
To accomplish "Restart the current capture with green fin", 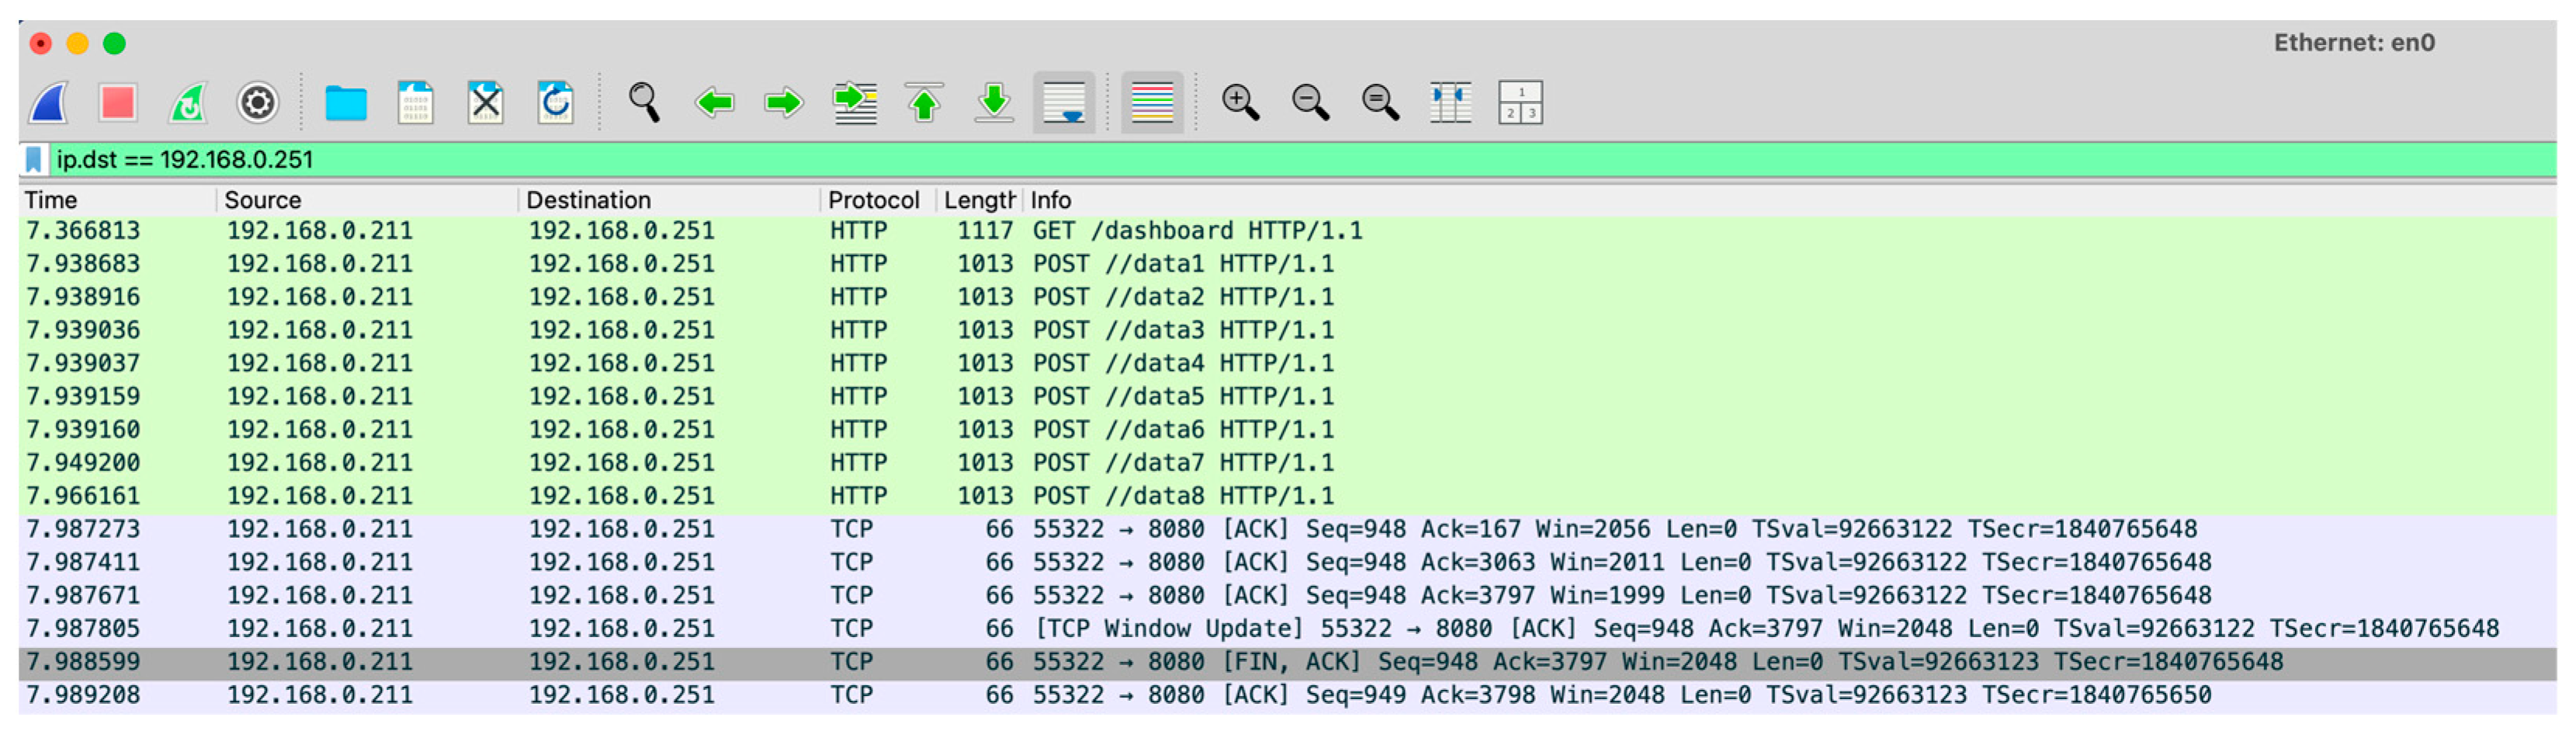I will (x=188, y=103).
